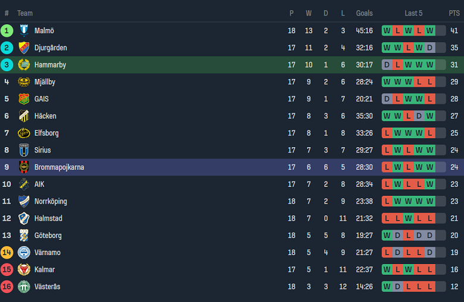Click Kalmar's red position 15 badge
The height and width of the screenshot is (302, 464).
point(7,270)
